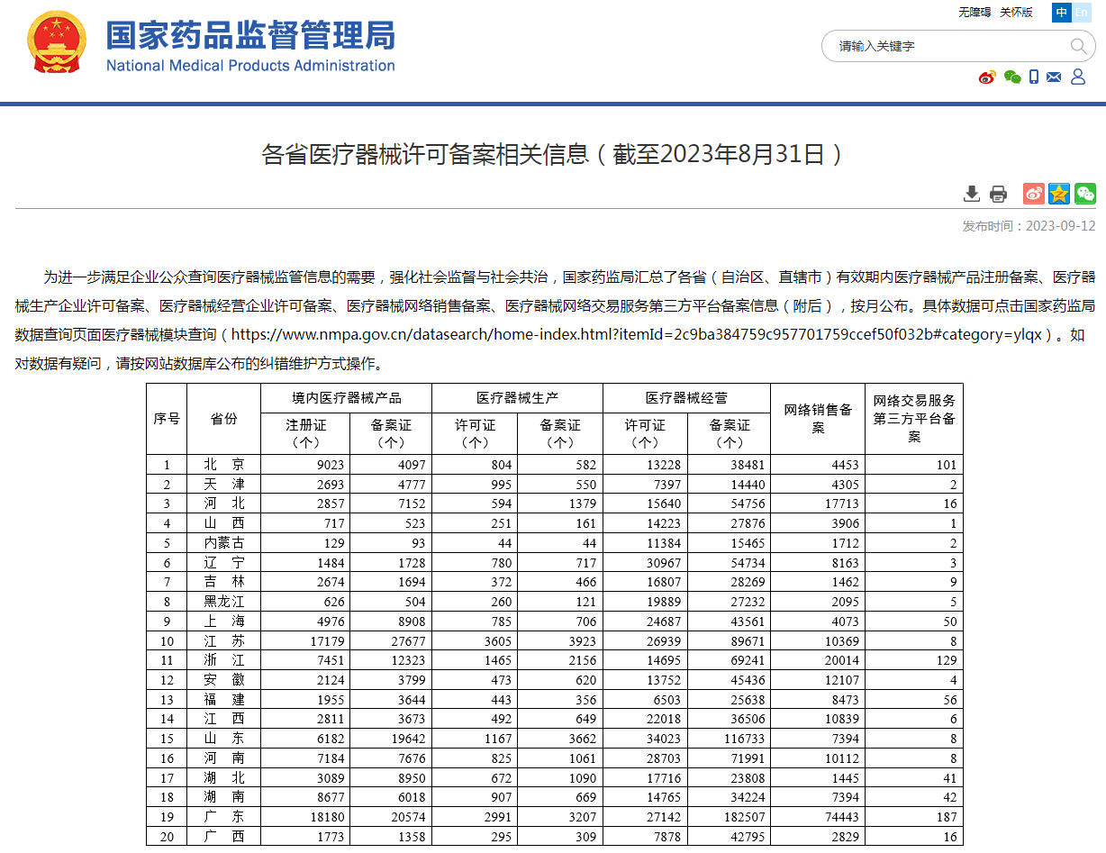Select the 江西 province cell
1106x853 pixels.
pyautogui.click(x=224, y=720)
